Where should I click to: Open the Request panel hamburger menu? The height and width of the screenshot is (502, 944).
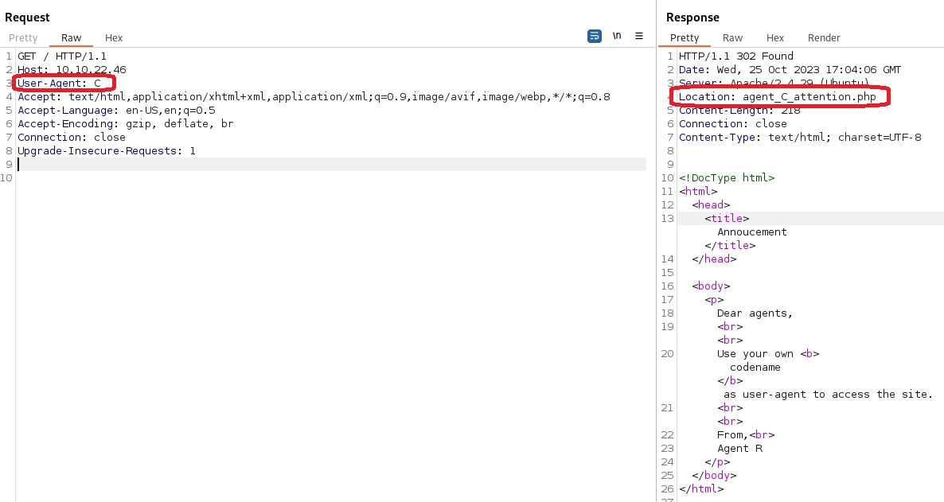pos(639,36)
